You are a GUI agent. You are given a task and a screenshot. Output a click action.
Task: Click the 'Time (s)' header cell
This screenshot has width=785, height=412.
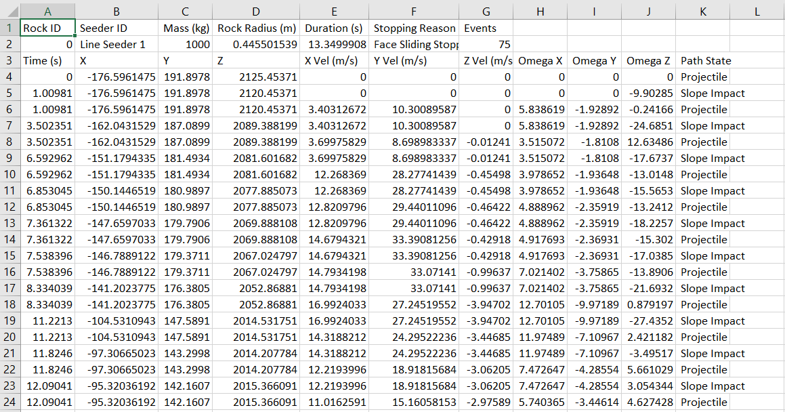pos(48,60)
